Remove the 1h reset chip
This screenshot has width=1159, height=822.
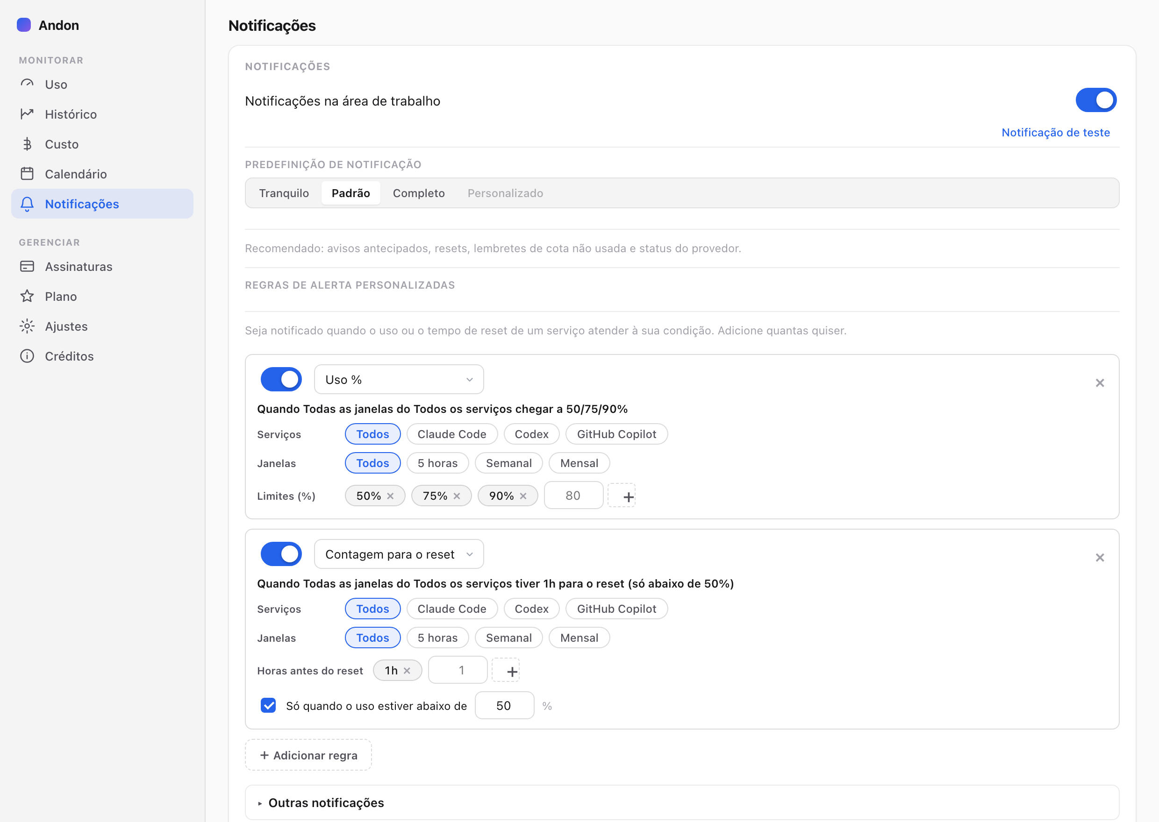407,671
